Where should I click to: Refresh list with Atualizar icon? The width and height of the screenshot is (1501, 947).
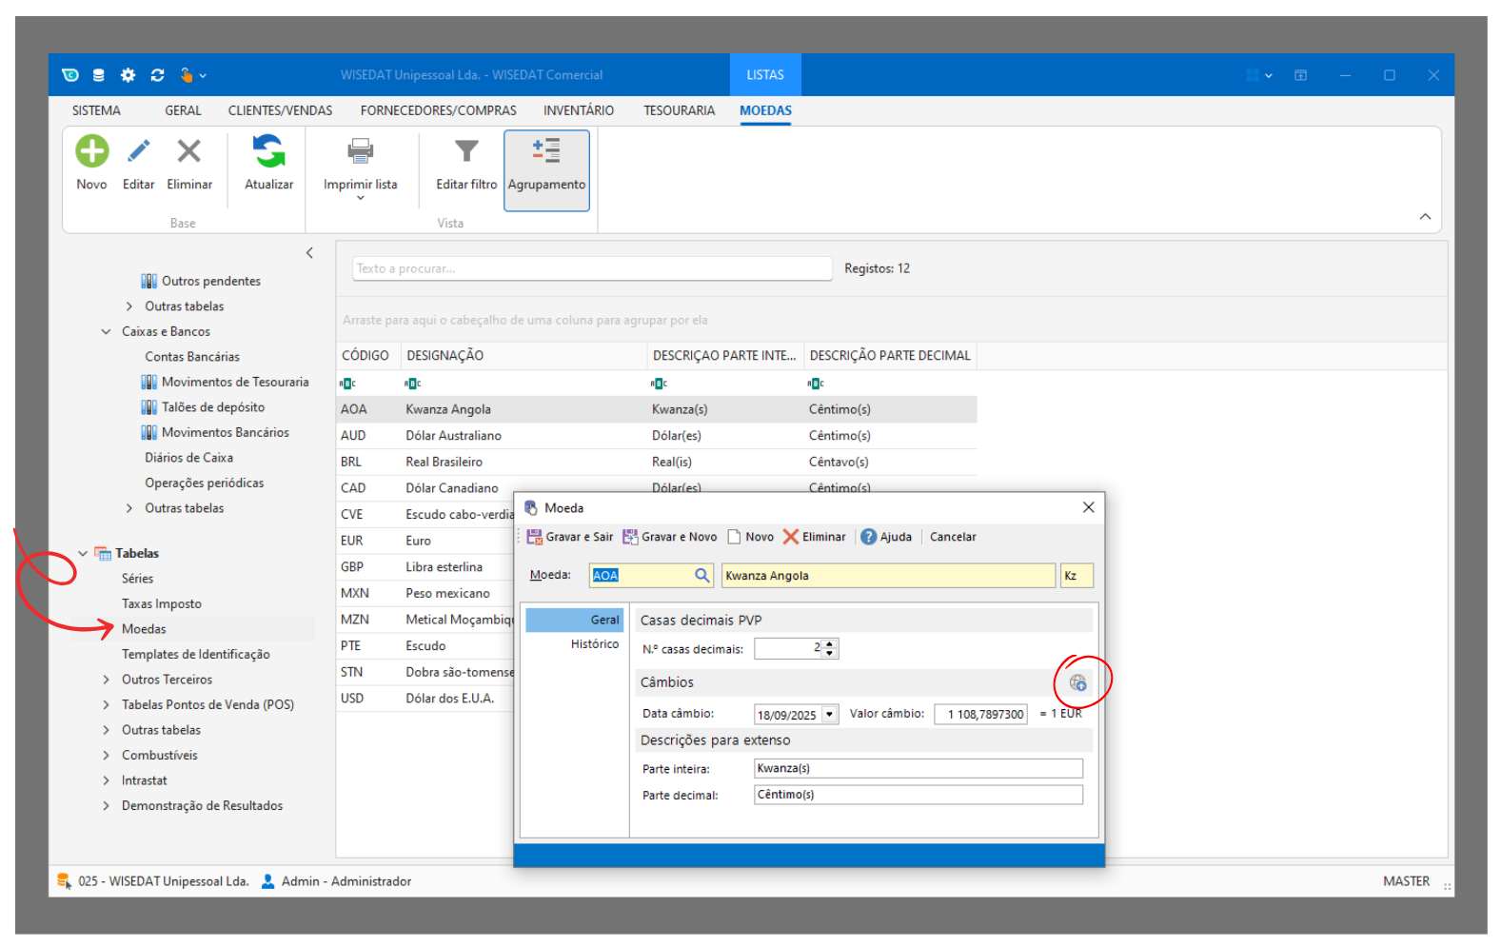coord(268,151)
